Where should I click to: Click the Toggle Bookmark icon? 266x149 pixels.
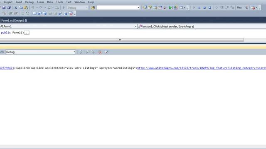point(34,14)
